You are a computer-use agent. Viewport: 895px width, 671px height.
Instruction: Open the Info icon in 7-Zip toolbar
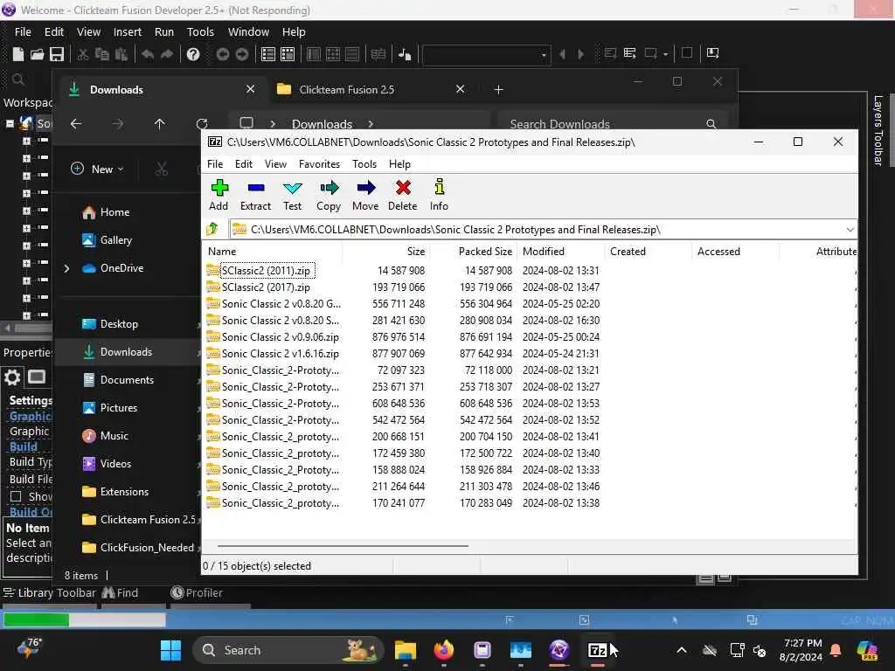pos(439,195)
